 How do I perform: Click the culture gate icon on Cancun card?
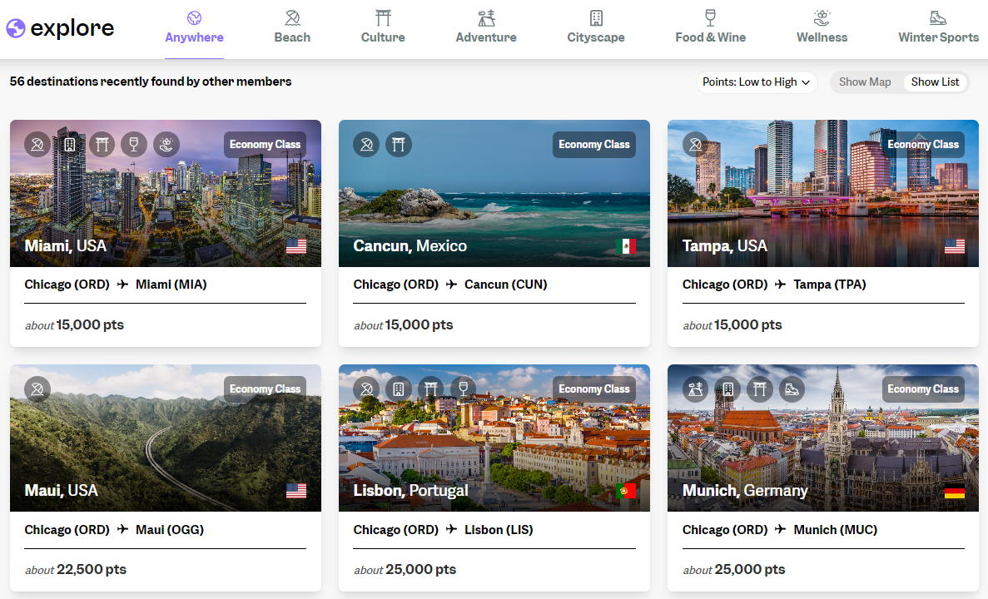tap(398, 145)
